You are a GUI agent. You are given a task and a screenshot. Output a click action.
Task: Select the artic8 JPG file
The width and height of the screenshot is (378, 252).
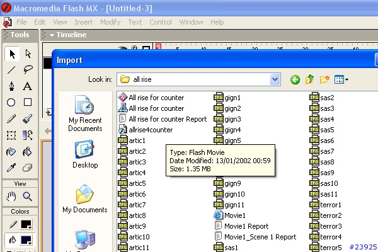point(132,215)
